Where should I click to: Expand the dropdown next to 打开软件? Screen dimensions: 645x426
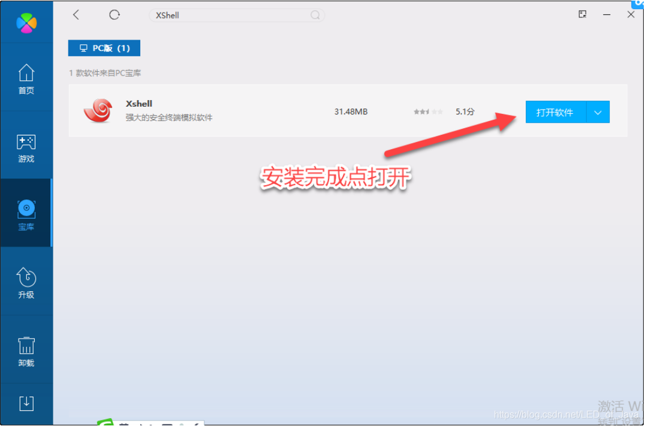[x=598, y=112]
